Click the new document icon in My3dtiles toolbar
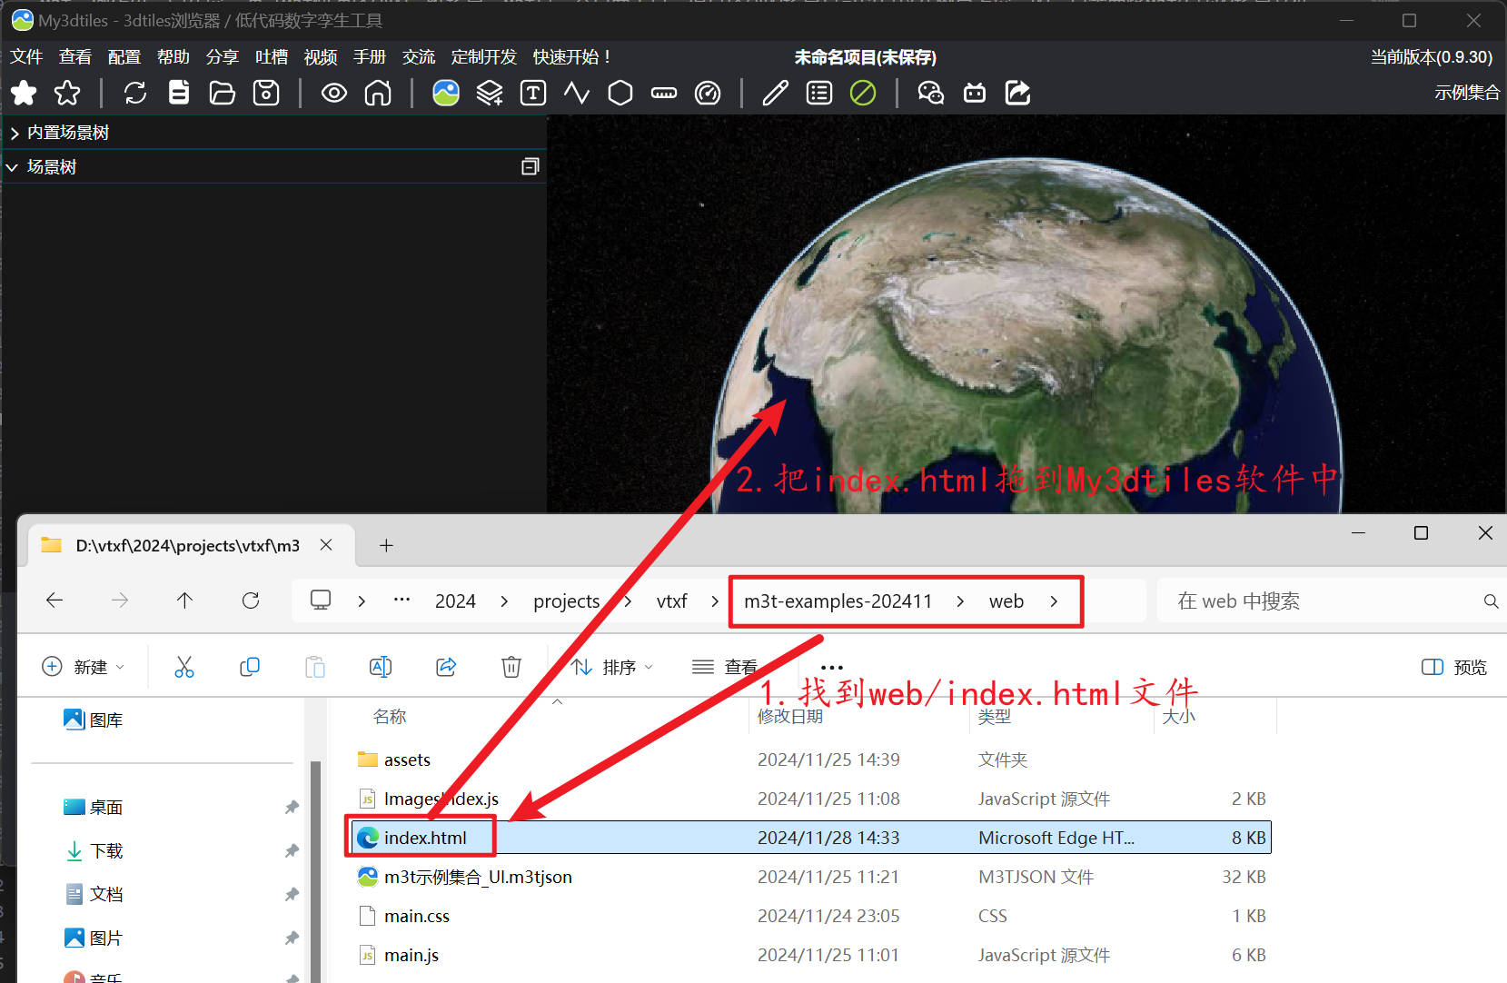Image resolution: width=1507 pixels, height=983 pixels. [x=179, y=93]
